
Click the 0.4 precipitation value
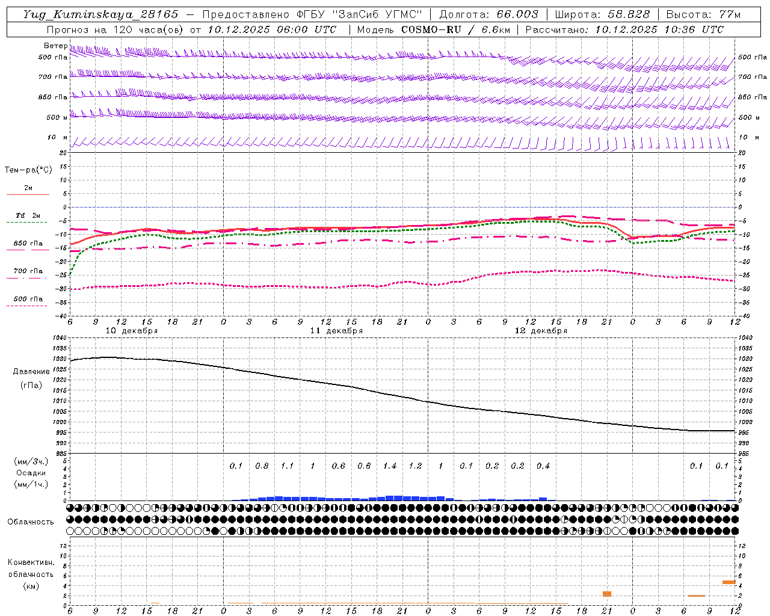click(543, 466)
